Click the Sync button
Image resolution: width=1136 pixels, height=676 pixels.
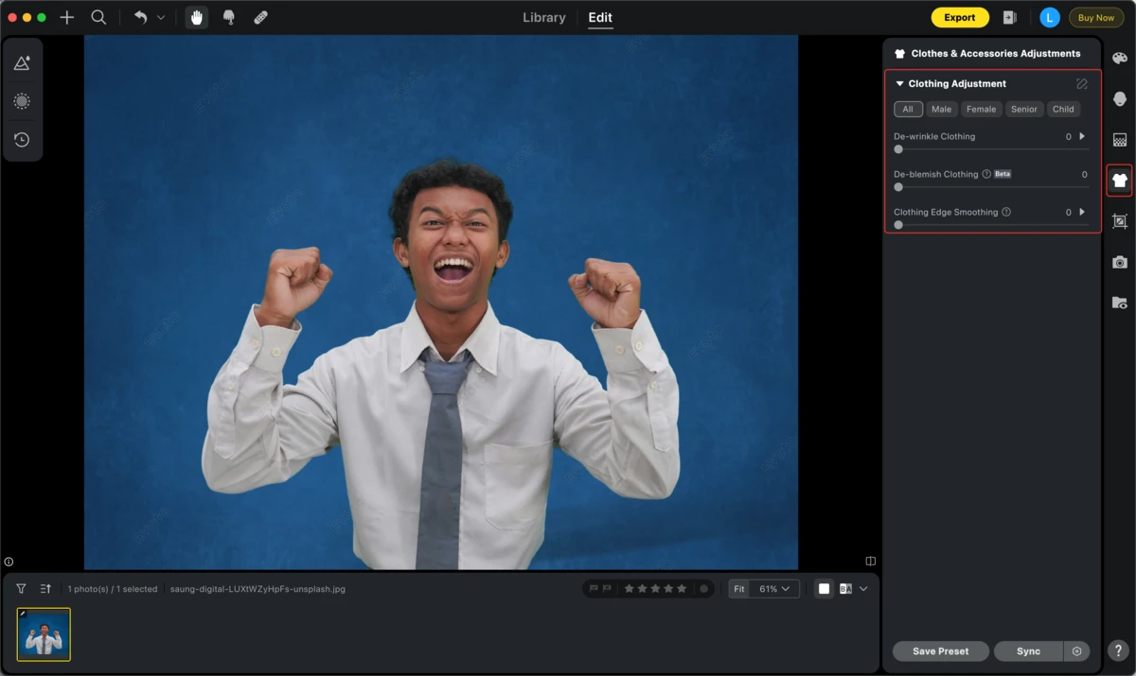[x=1028, y=651]
